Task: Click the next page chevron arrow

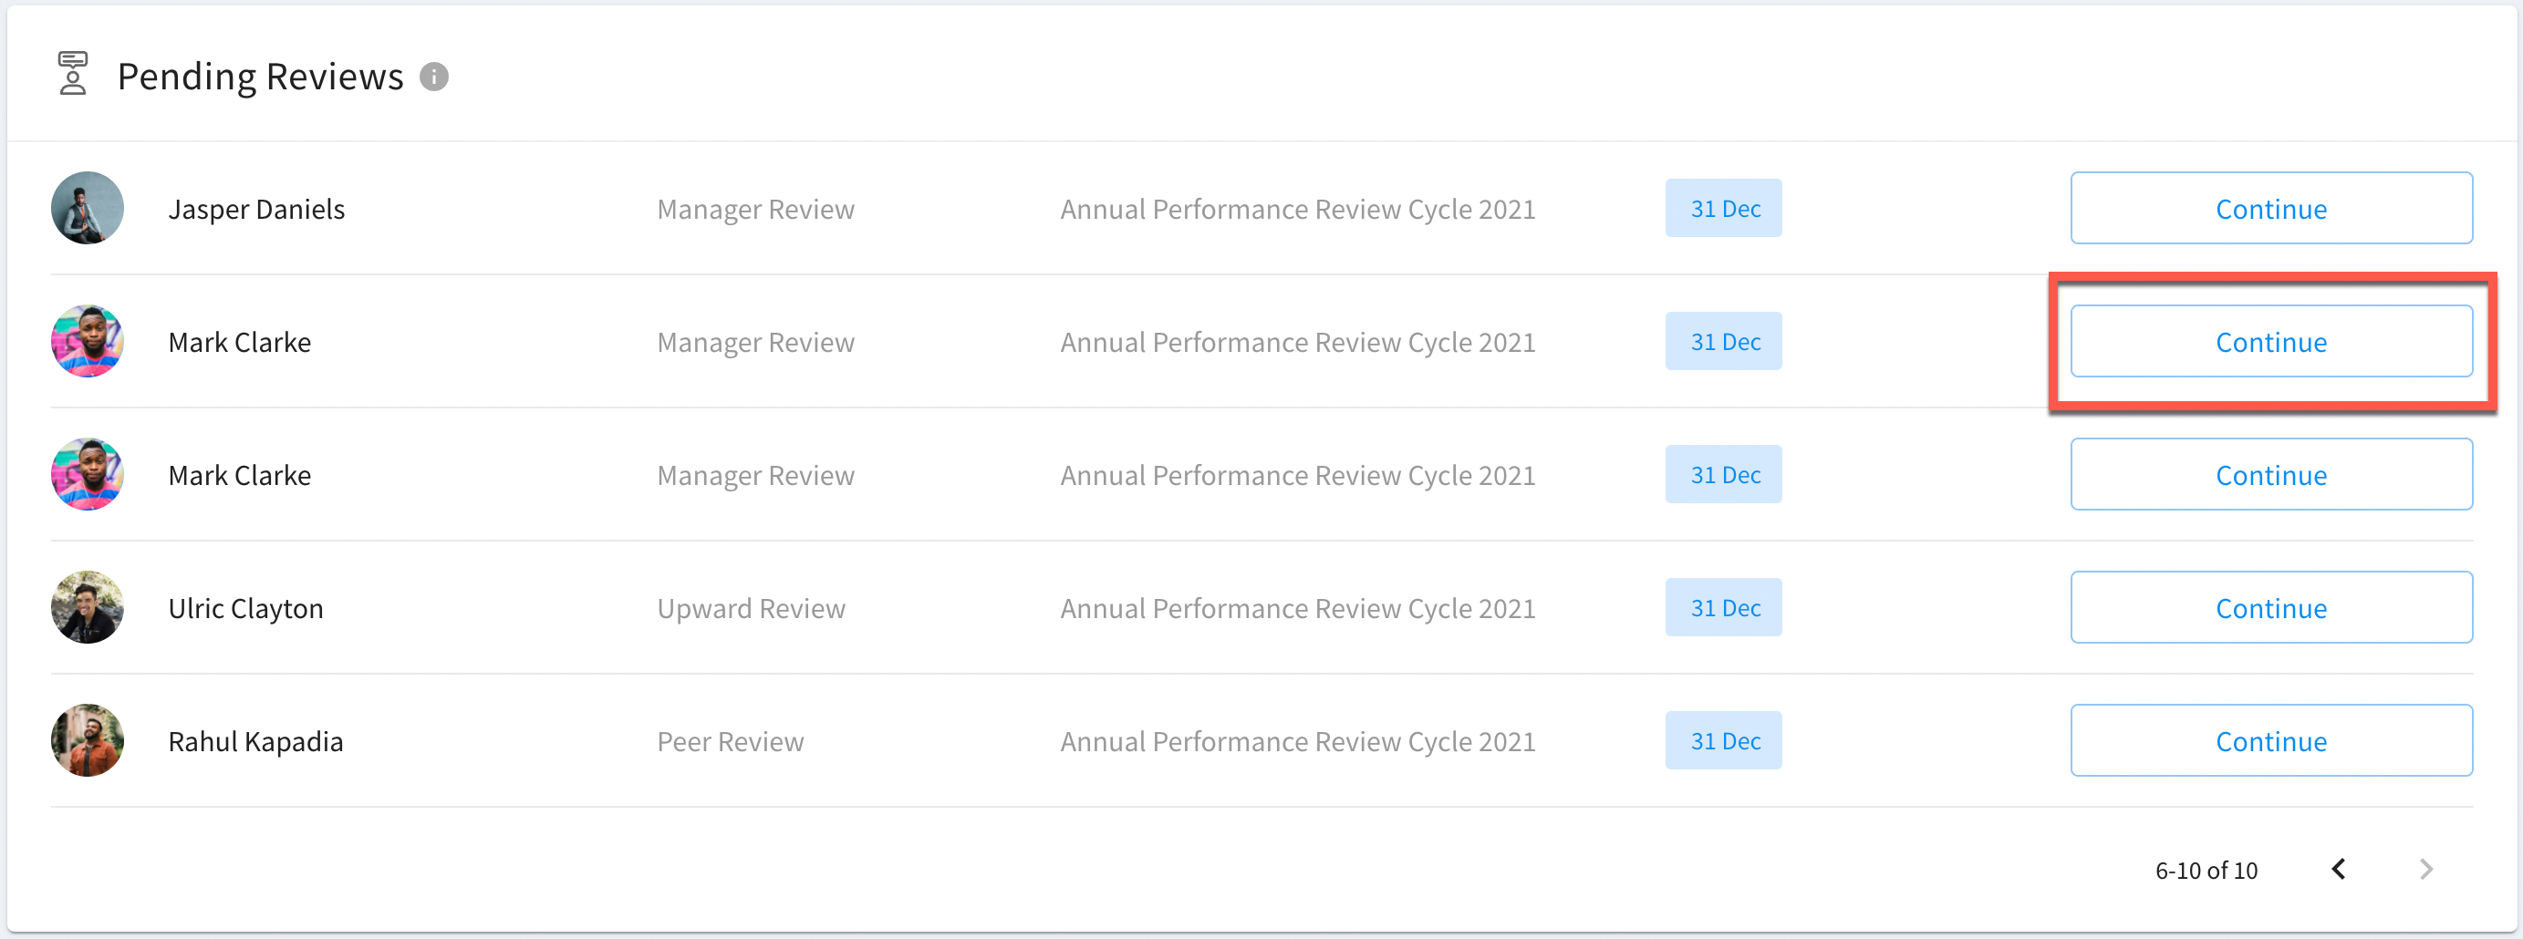Action: pos(2425,869)
